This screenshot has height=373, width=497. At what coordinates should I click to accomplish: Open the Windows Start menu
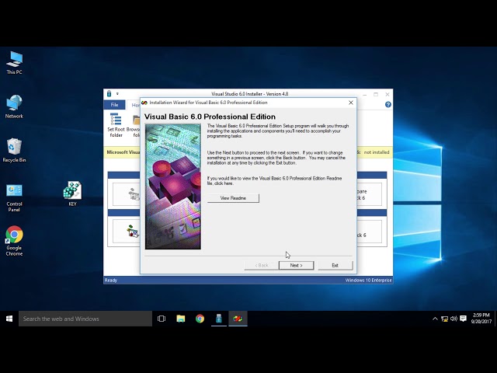click(9, 319)
